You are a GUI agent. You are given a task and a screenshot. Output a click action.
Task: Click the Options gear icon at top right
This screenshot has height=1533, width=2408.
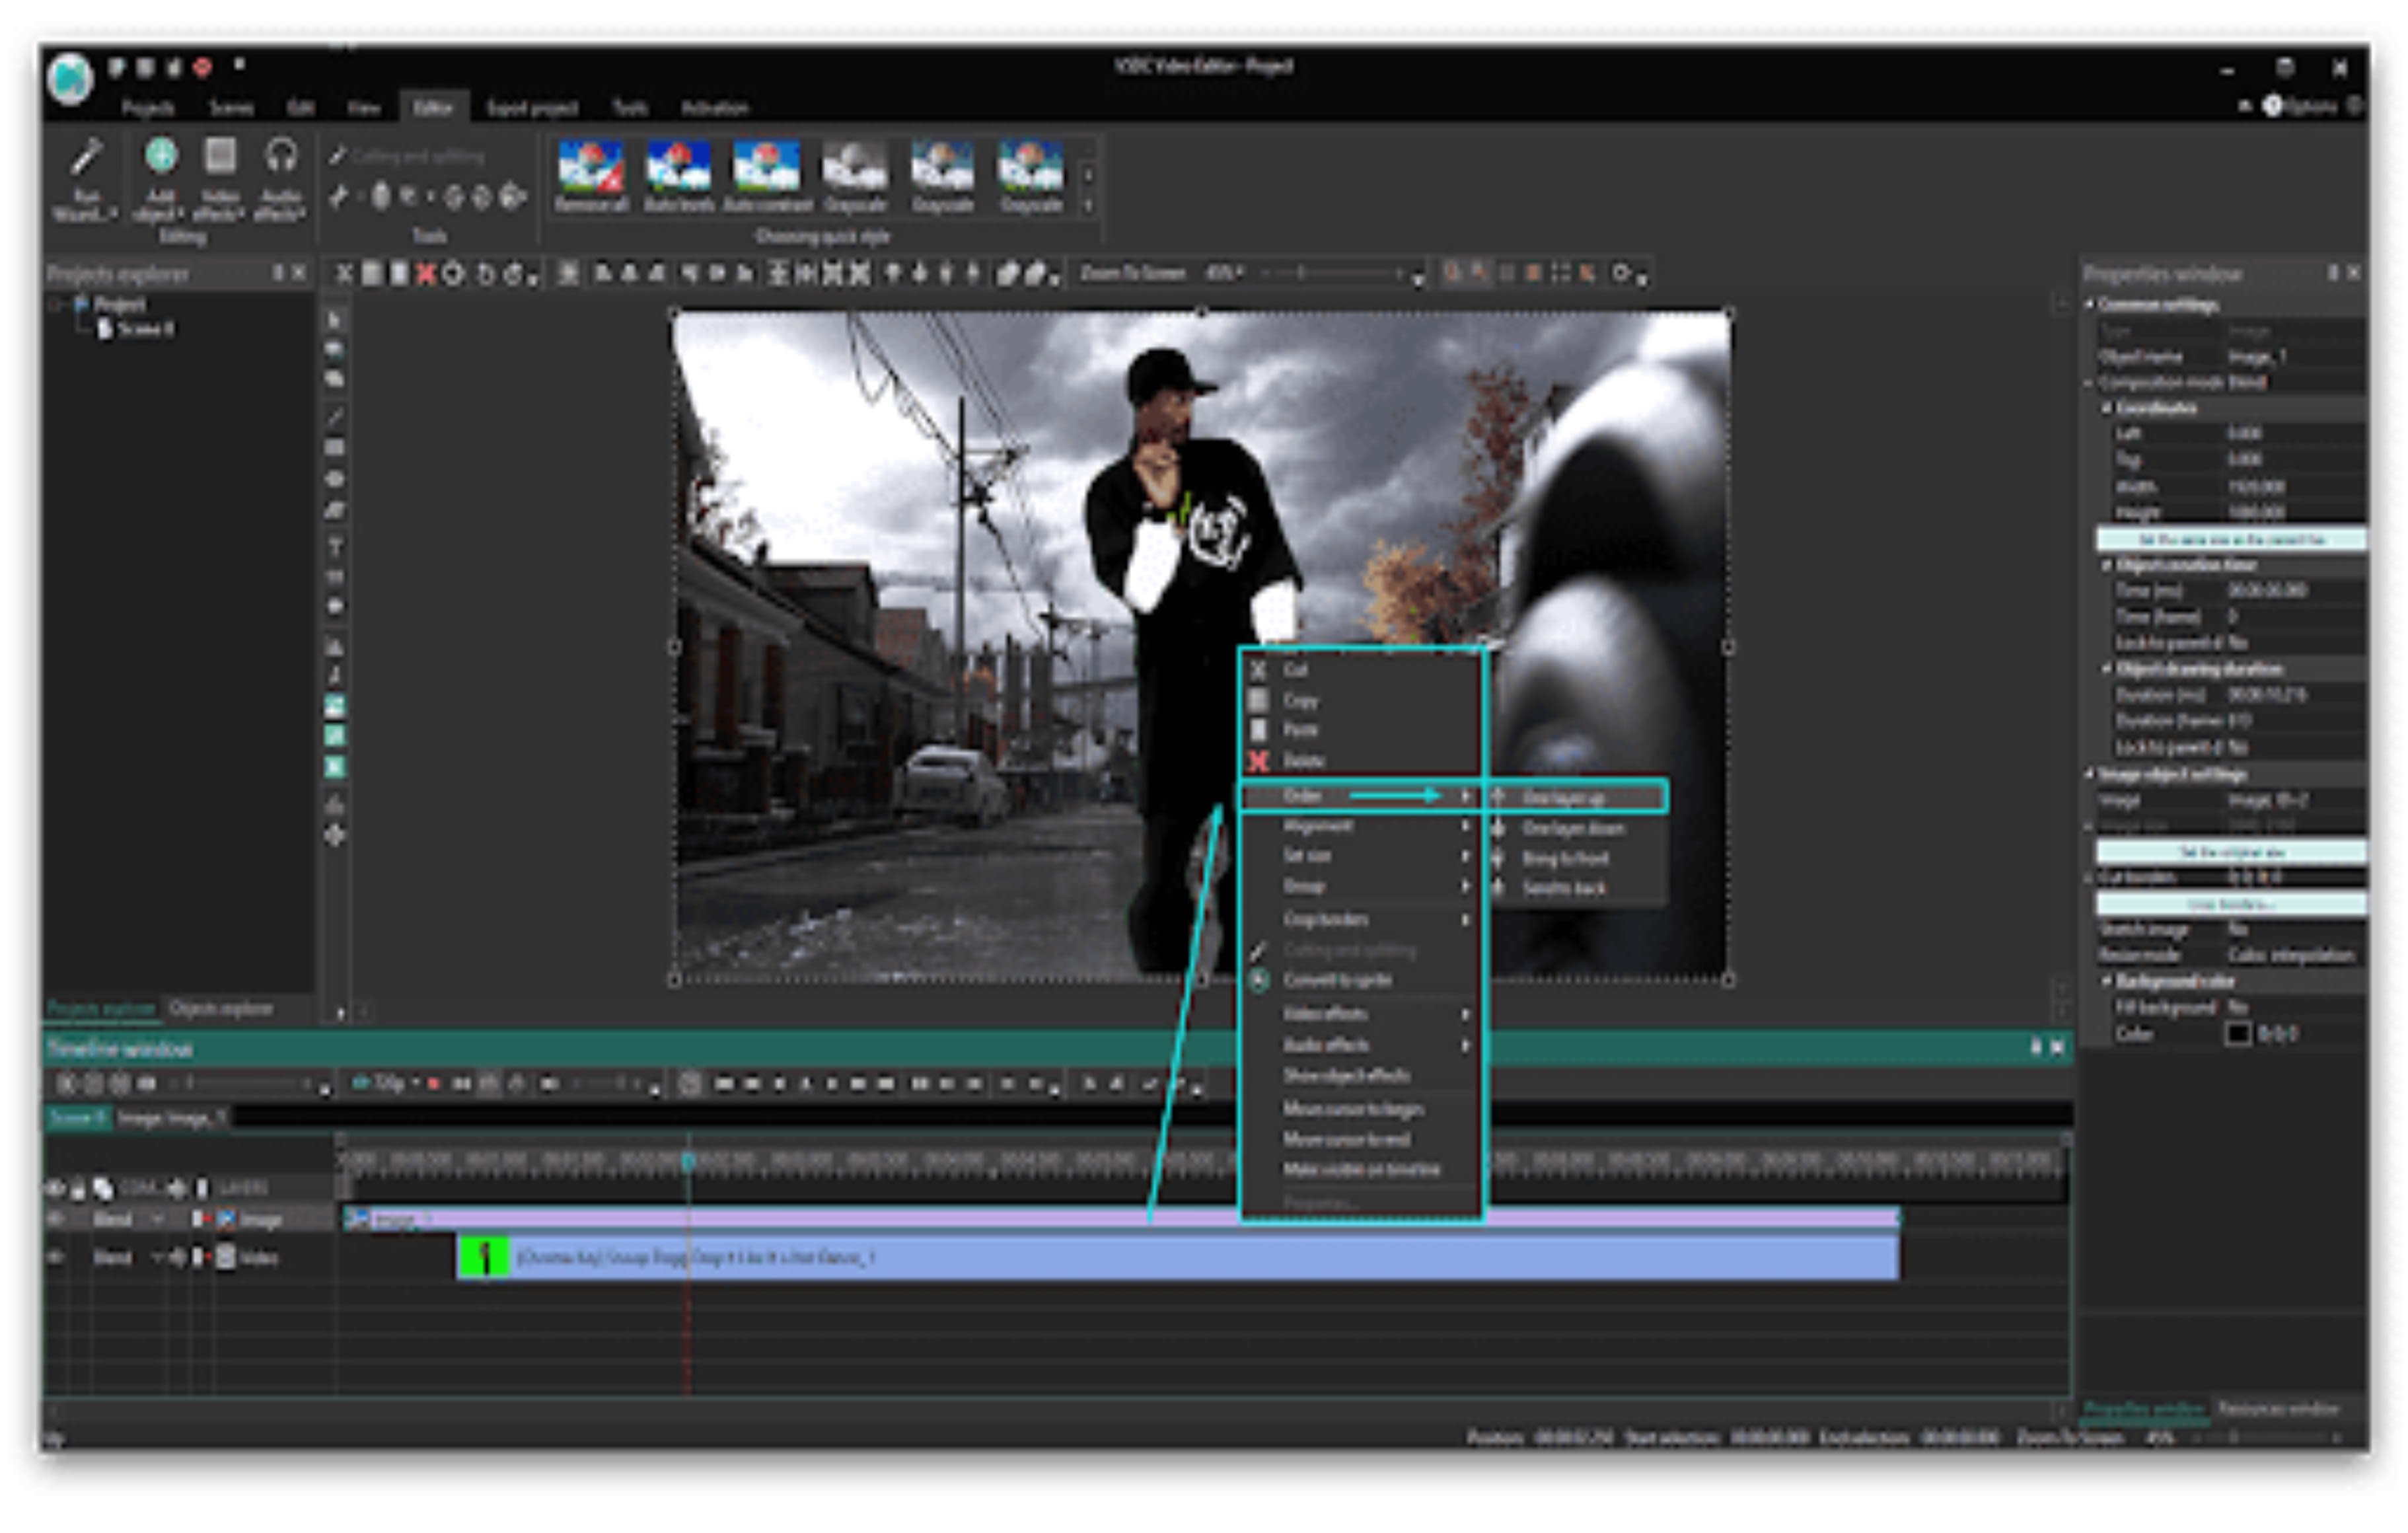click(2272, 106)
